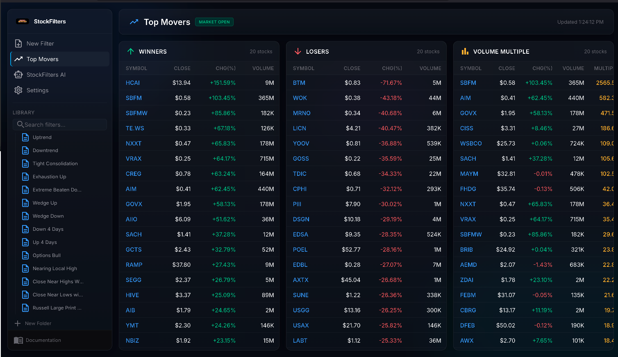
Task: Sort Losers by VOLUME column header
Action: (430, 68)
